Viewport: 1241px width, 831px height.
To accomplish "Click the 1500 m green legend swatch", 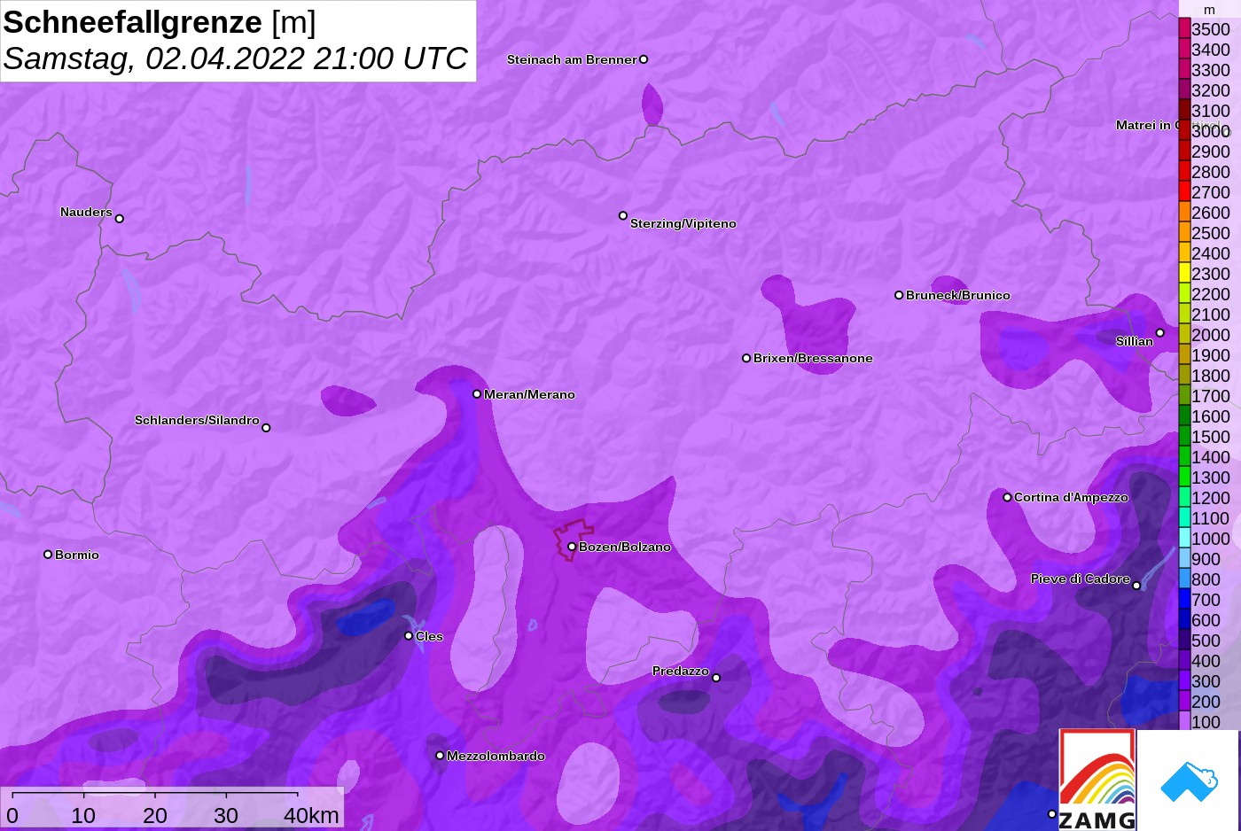I will click(x=1184, y=437).
